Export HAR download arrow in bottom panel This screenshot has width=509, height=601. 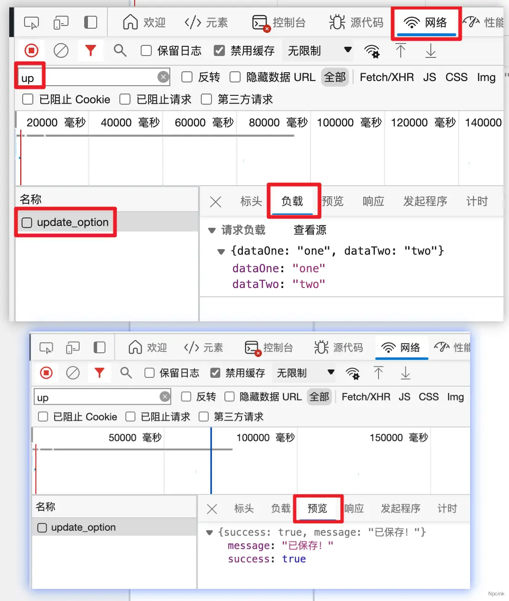405,373
